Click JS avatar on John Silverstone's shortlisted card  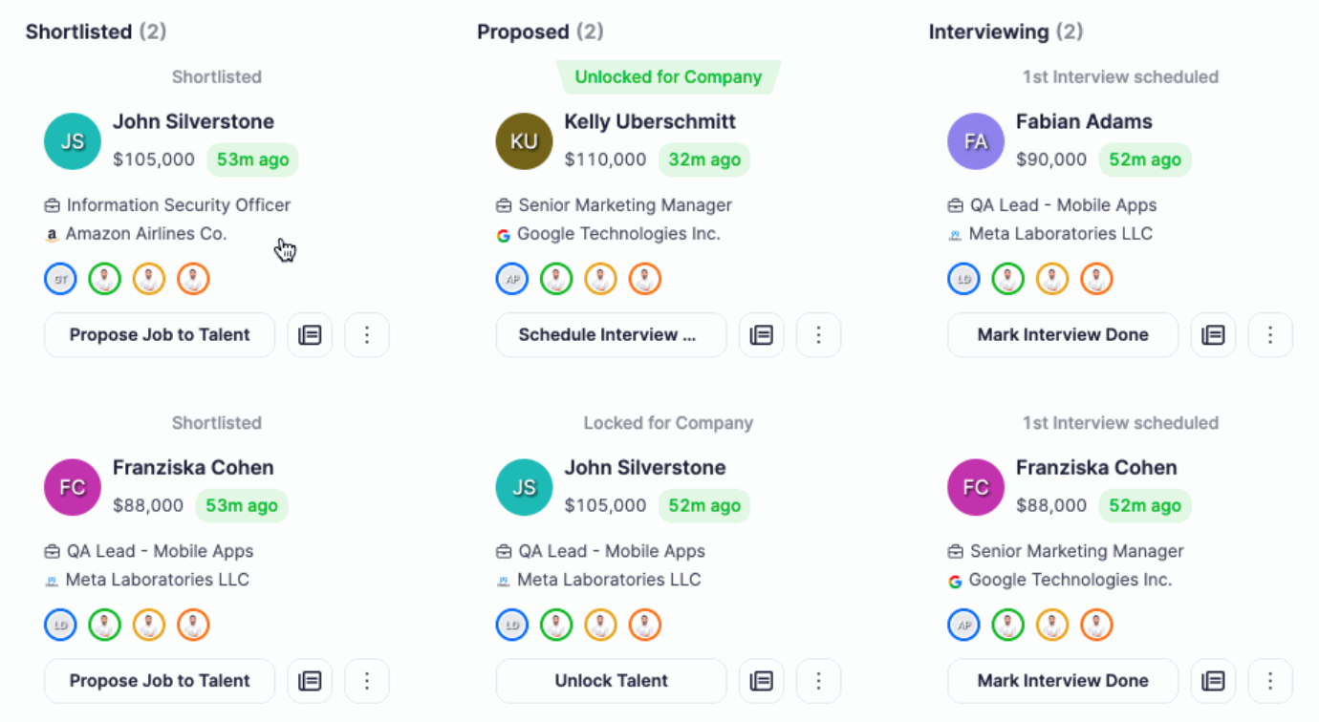point(73,141)
